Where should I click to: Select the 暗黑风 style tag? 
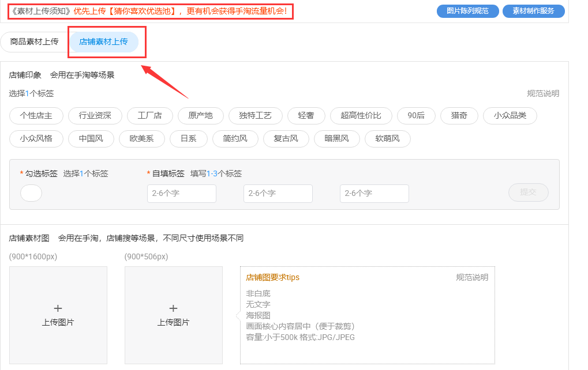pyautogui.click(x=337, y=139)
